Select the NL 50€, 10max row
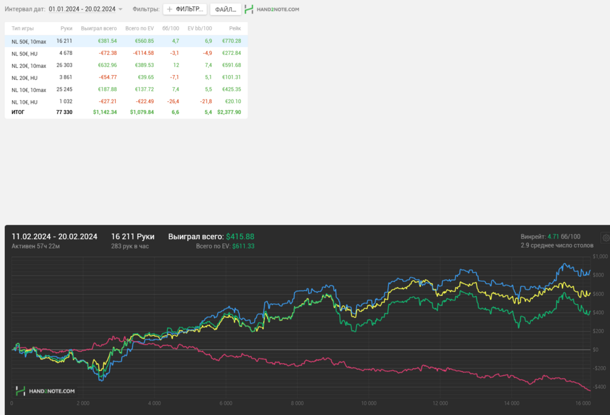Image resolution: width=610 pixels, height=415 pixels. click(x=126, y=41)
